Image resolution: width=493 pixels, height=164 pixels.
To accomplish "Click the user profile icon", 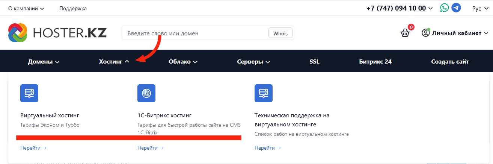I will (425, 33).
